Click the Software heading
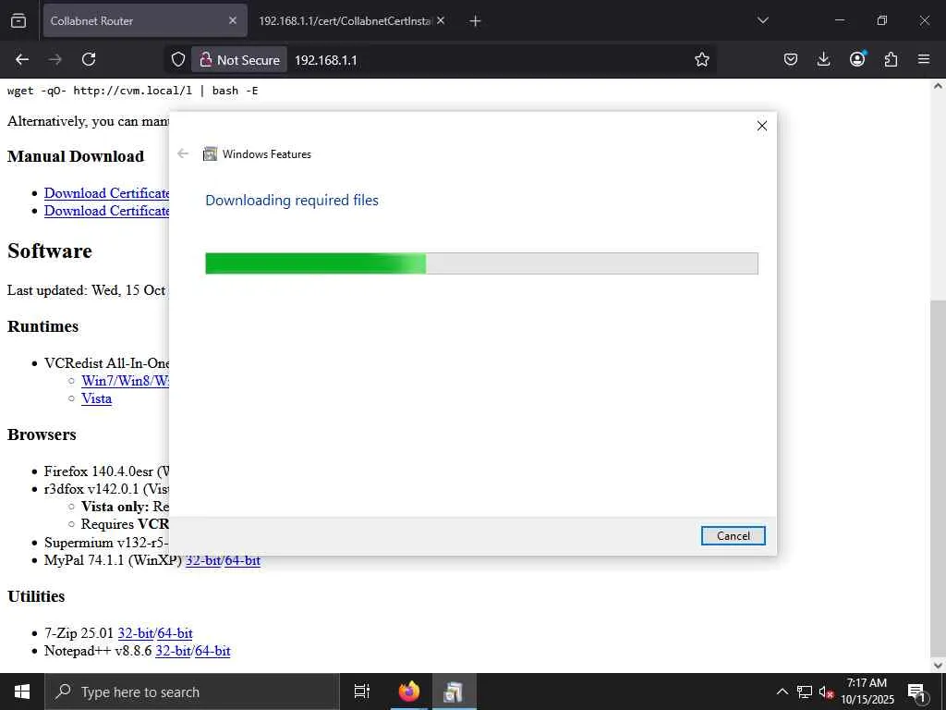 50,251
